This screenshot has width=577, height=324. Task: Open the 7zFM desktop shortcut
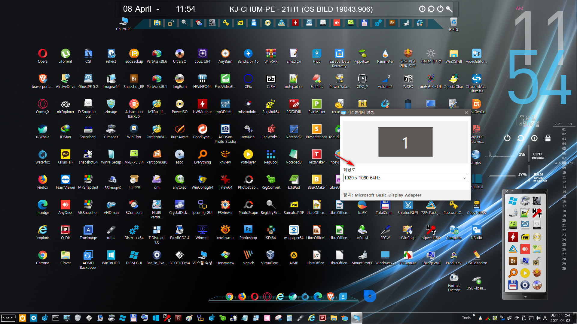pyautogui.click(x=271, y=81)
